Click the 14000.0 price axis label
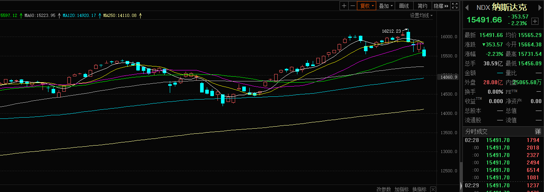This screenshot has width=544, height=192. (449, 113)
